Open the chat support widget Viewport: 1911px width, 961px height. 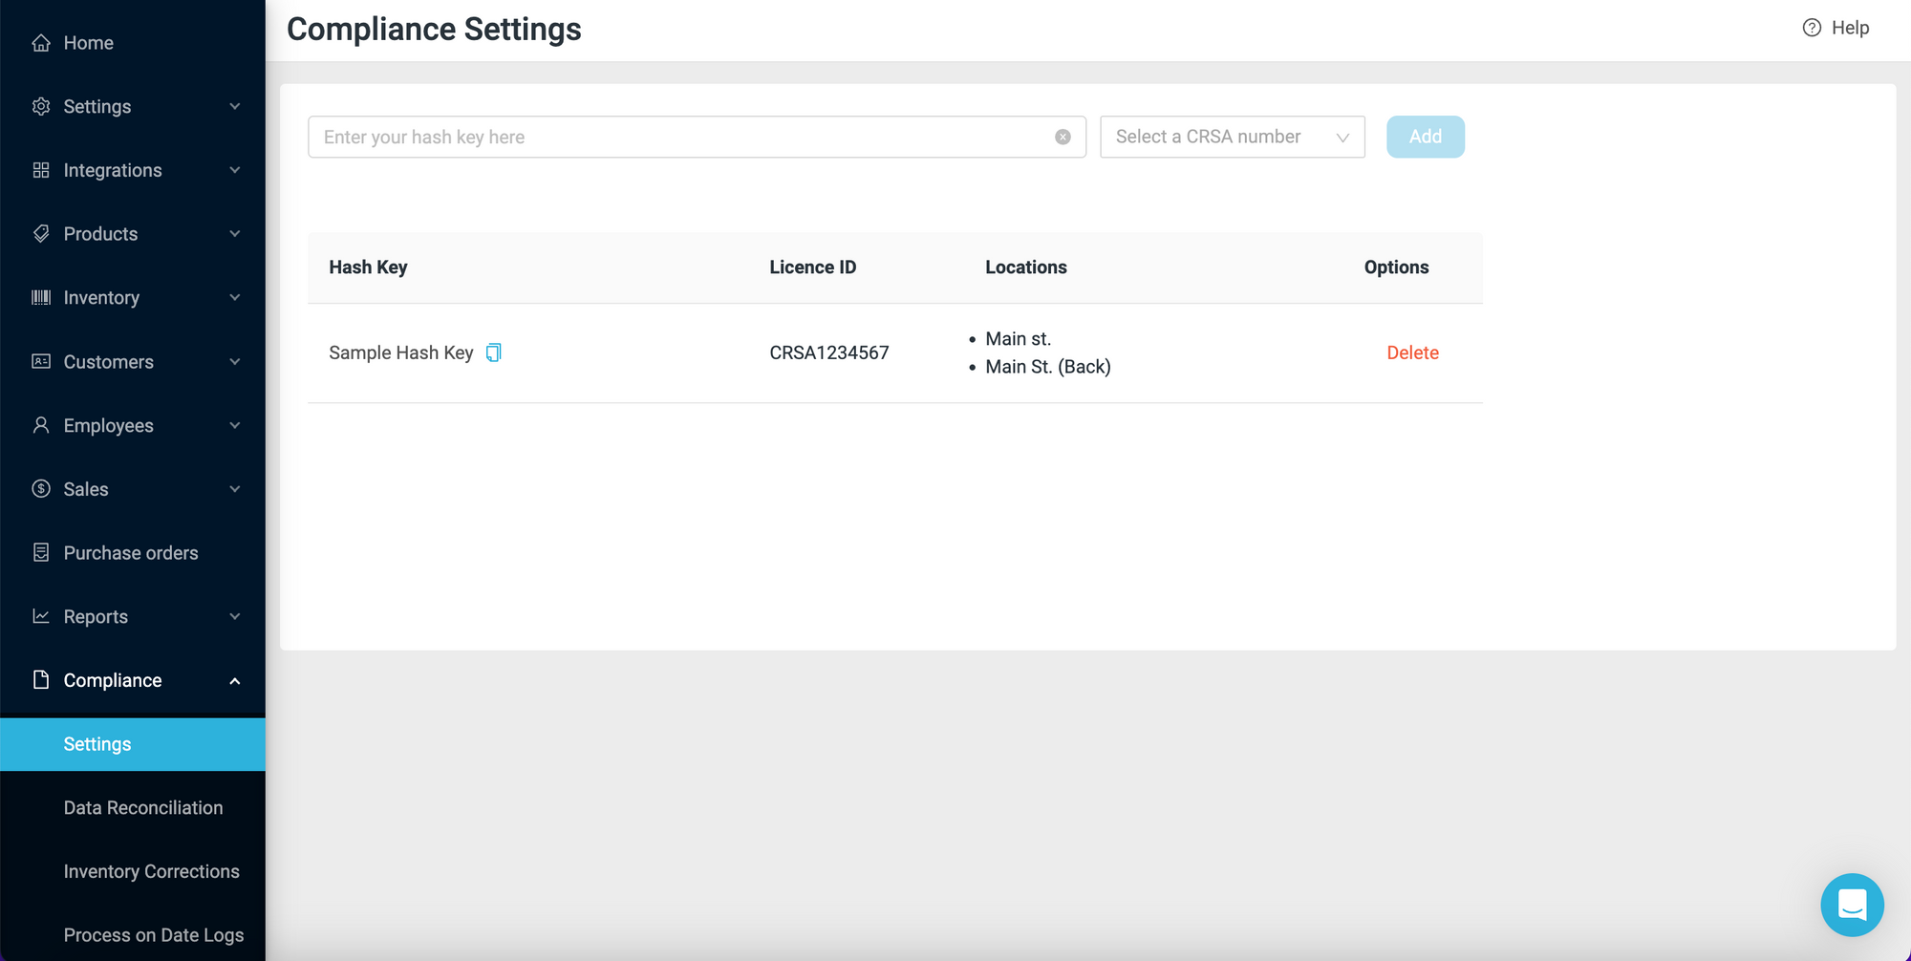point(1851,904)
